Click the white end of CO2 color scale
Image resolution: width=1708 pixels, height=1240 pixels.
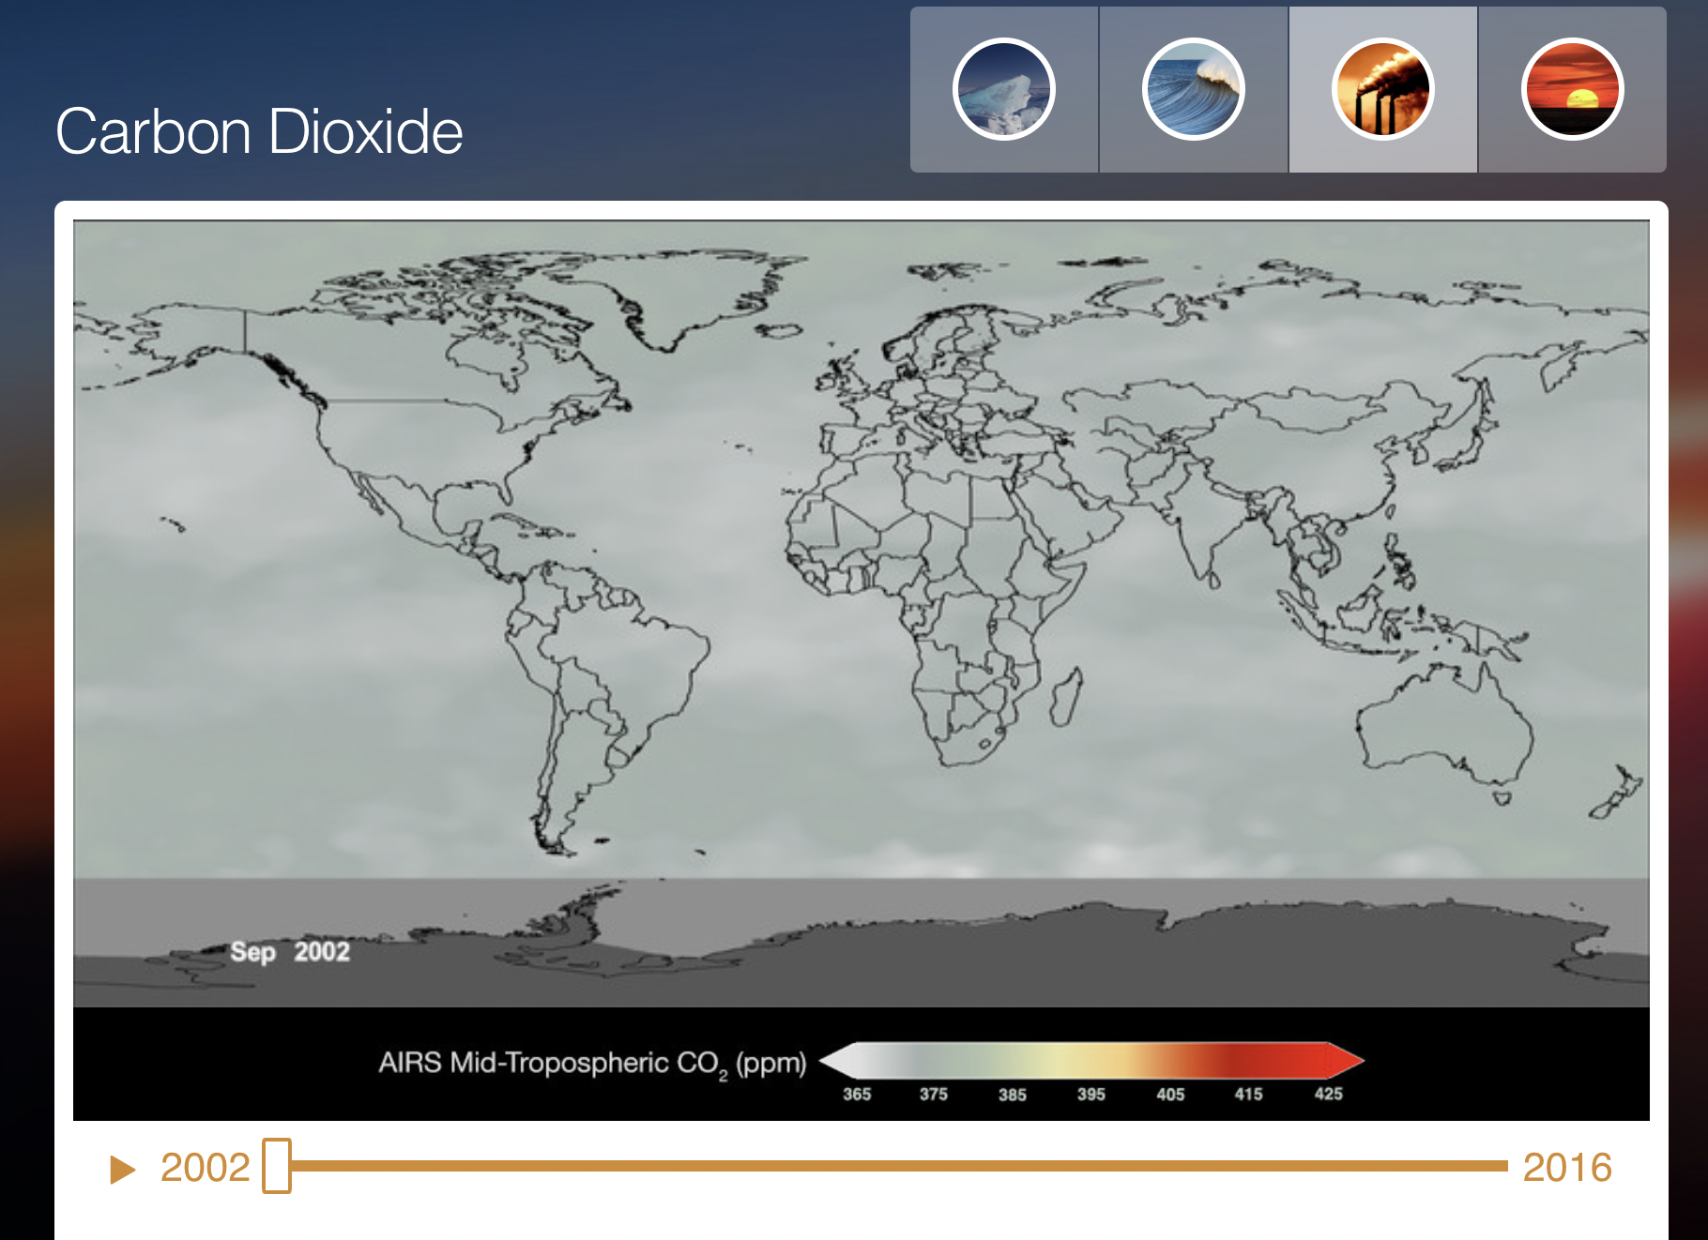click(x=840, y=1061)
